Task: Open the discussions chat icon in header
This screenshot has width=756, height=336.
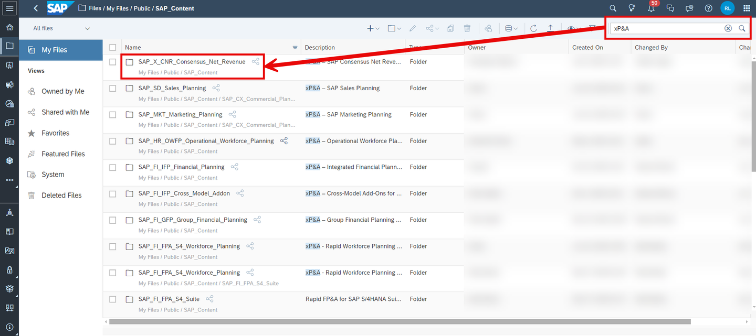Action: pyautogui.click(x=670, y=8)
